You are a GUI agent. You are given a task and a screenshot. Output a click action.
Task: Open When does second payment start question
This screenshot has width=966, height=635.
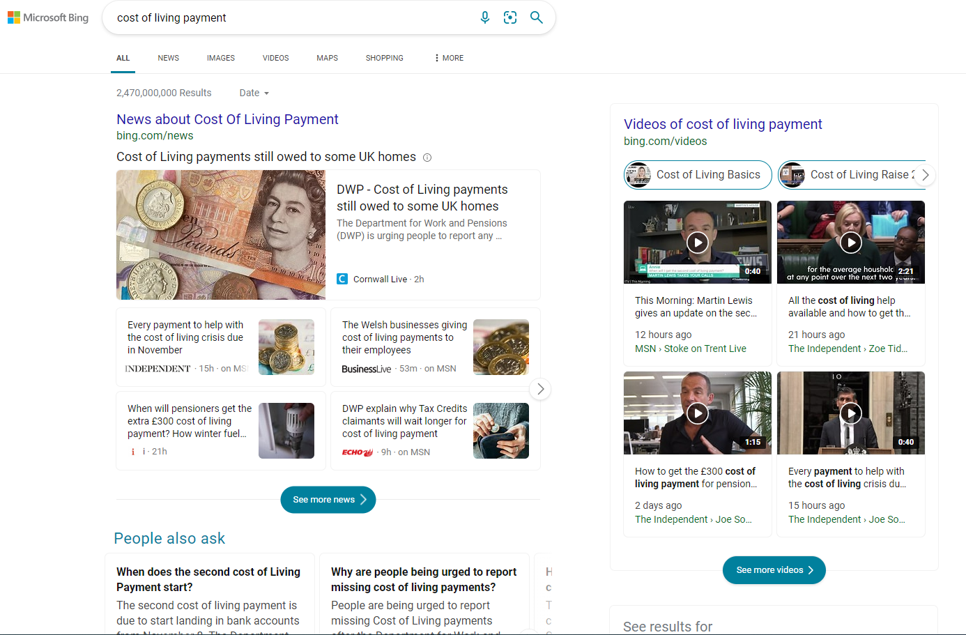(x=208, y=579)
